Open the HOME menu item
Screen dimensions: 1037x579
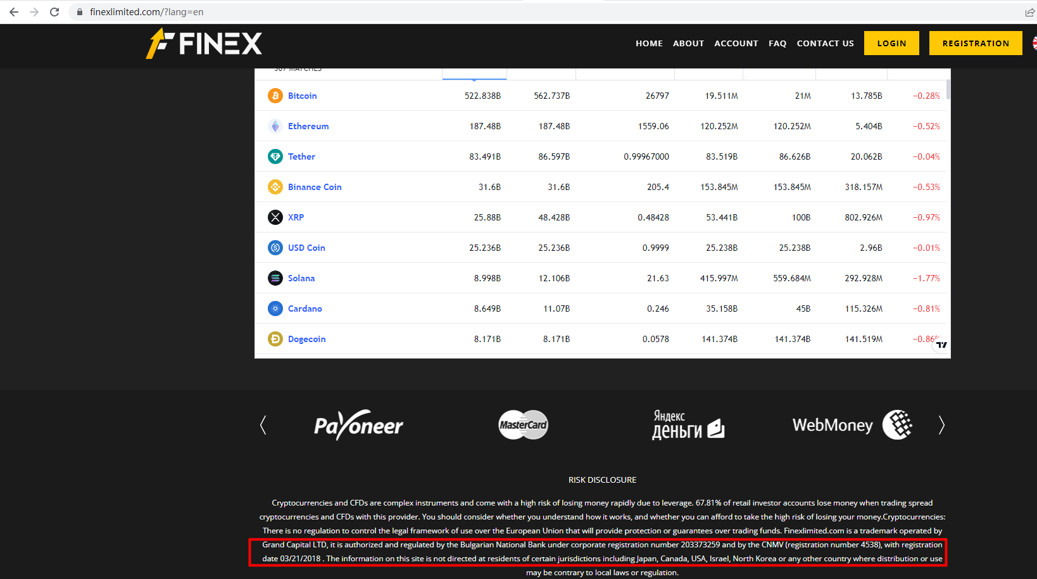click(649, 43)
